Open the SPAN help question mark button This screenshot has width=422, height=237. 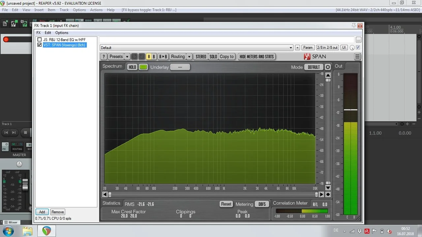click(104, 57)
